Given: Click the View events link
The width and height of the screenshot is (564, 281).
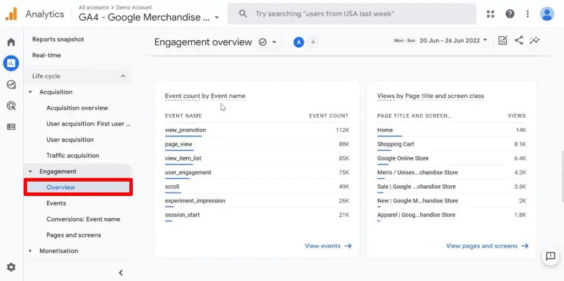Looking at the screenshot, I should pos(328,246).
